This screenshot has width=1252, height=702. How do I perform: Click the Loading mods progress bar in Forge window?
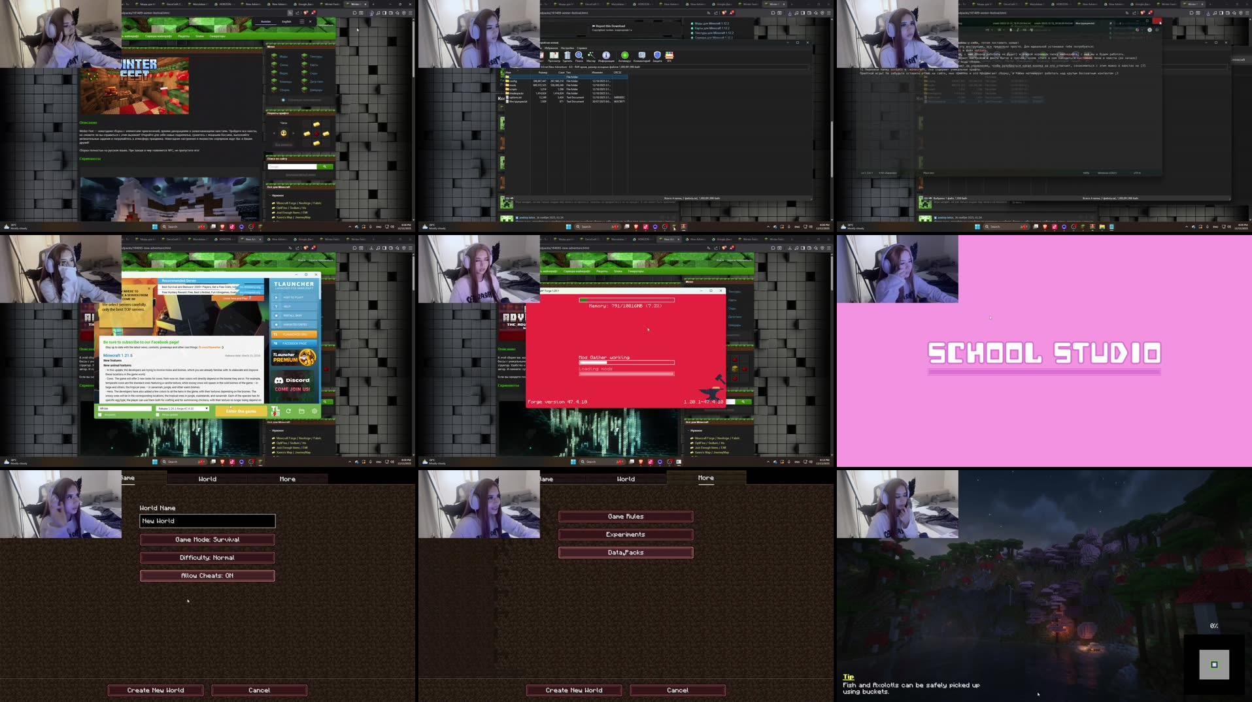click(x=626, y=373)
